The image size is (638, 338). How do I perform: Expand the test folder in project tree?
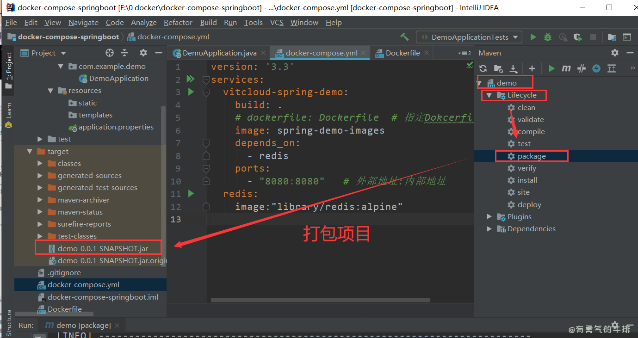point(40,139)
